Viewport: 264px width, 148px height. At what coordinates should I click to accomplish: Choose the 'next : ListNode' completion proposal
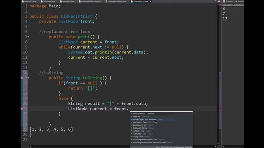pyautogui.click(x=161, y=113)
